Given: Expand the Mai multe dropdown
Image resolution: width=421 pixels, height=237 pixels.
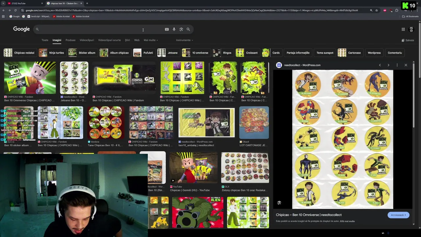Looking at the screenshot, I should 151,40.
